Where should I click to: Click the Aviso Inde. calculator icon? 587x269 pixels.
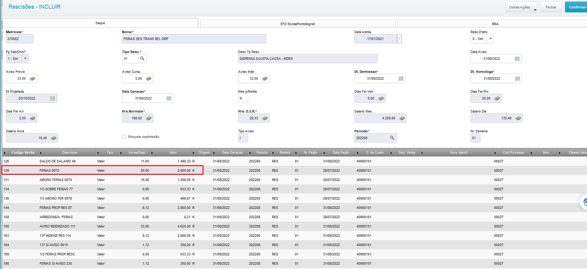(x=265, y=79)
